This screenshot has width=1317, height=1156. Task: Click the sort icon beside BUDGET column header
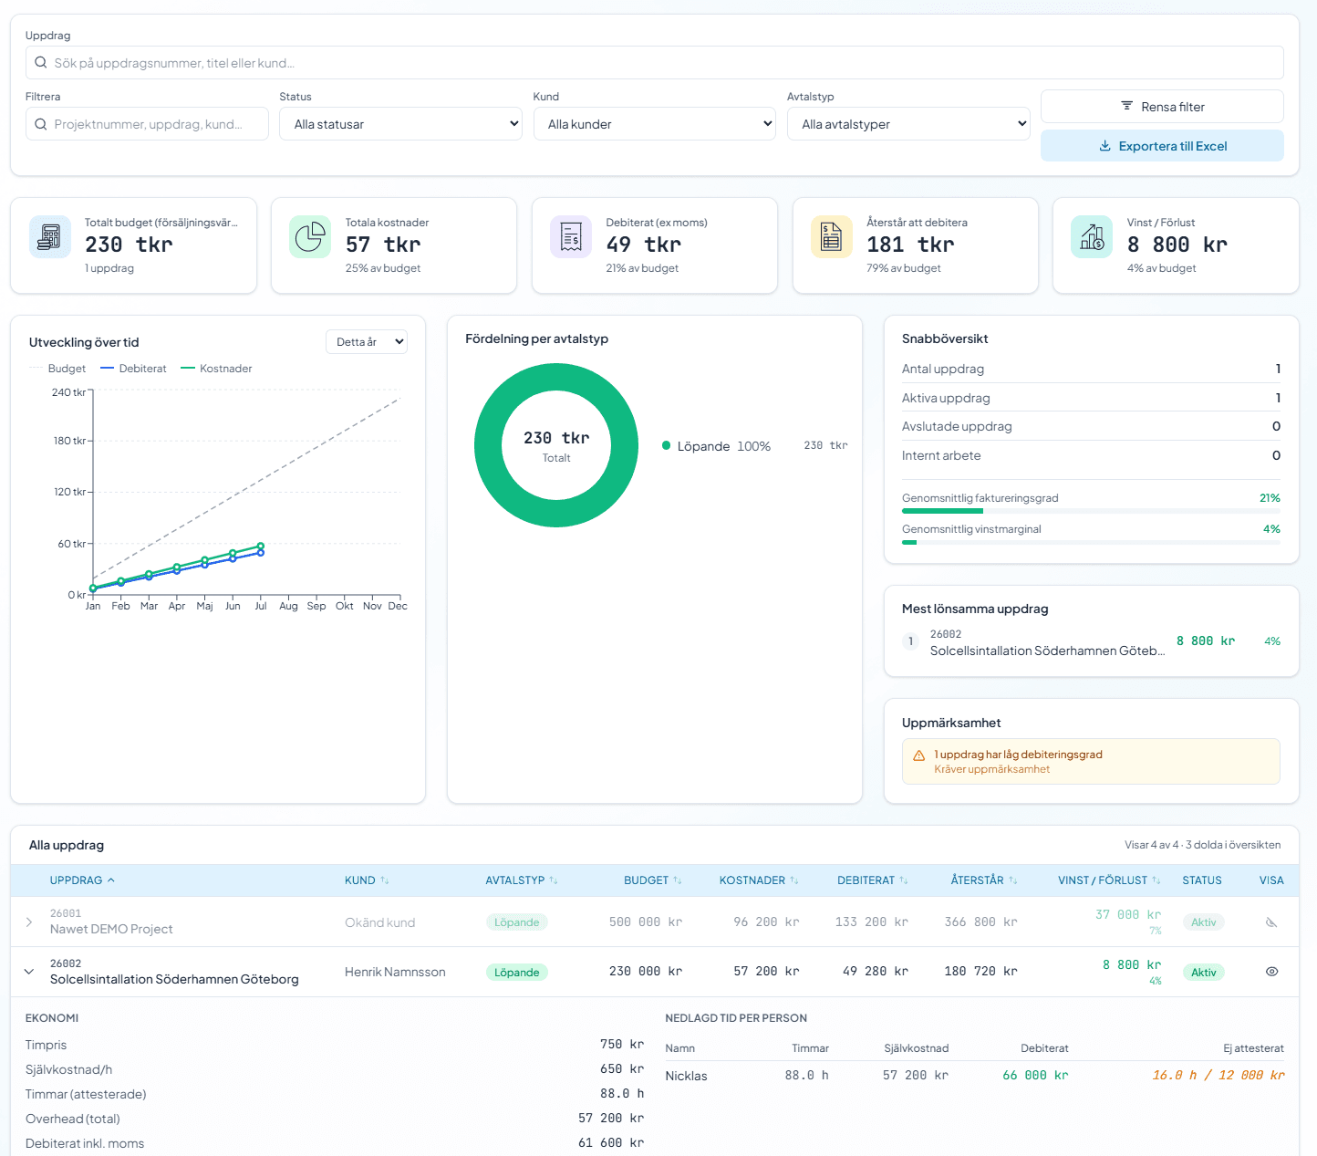point(678,880)
